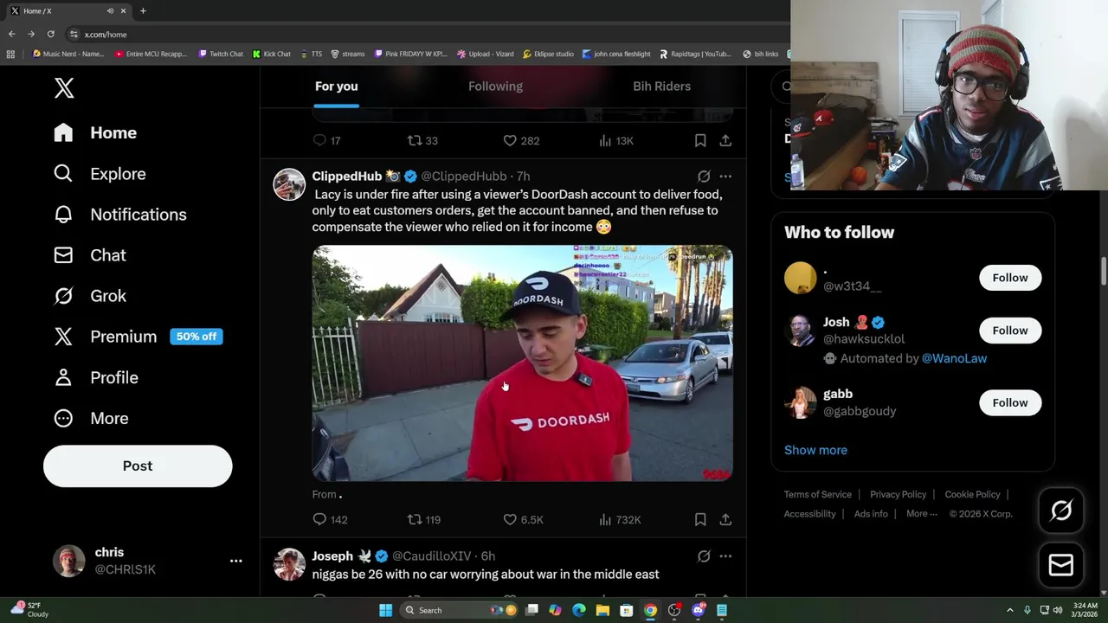Open floating Grok button
Viewport: 1108px width, 623px height.
tap(1061, 511)
